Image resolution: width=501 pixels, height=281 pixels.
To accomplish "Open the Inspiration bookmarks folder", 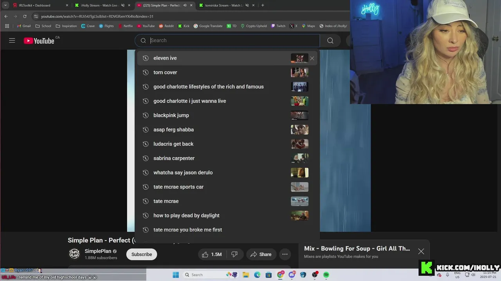I will click(x=66, y=26).
